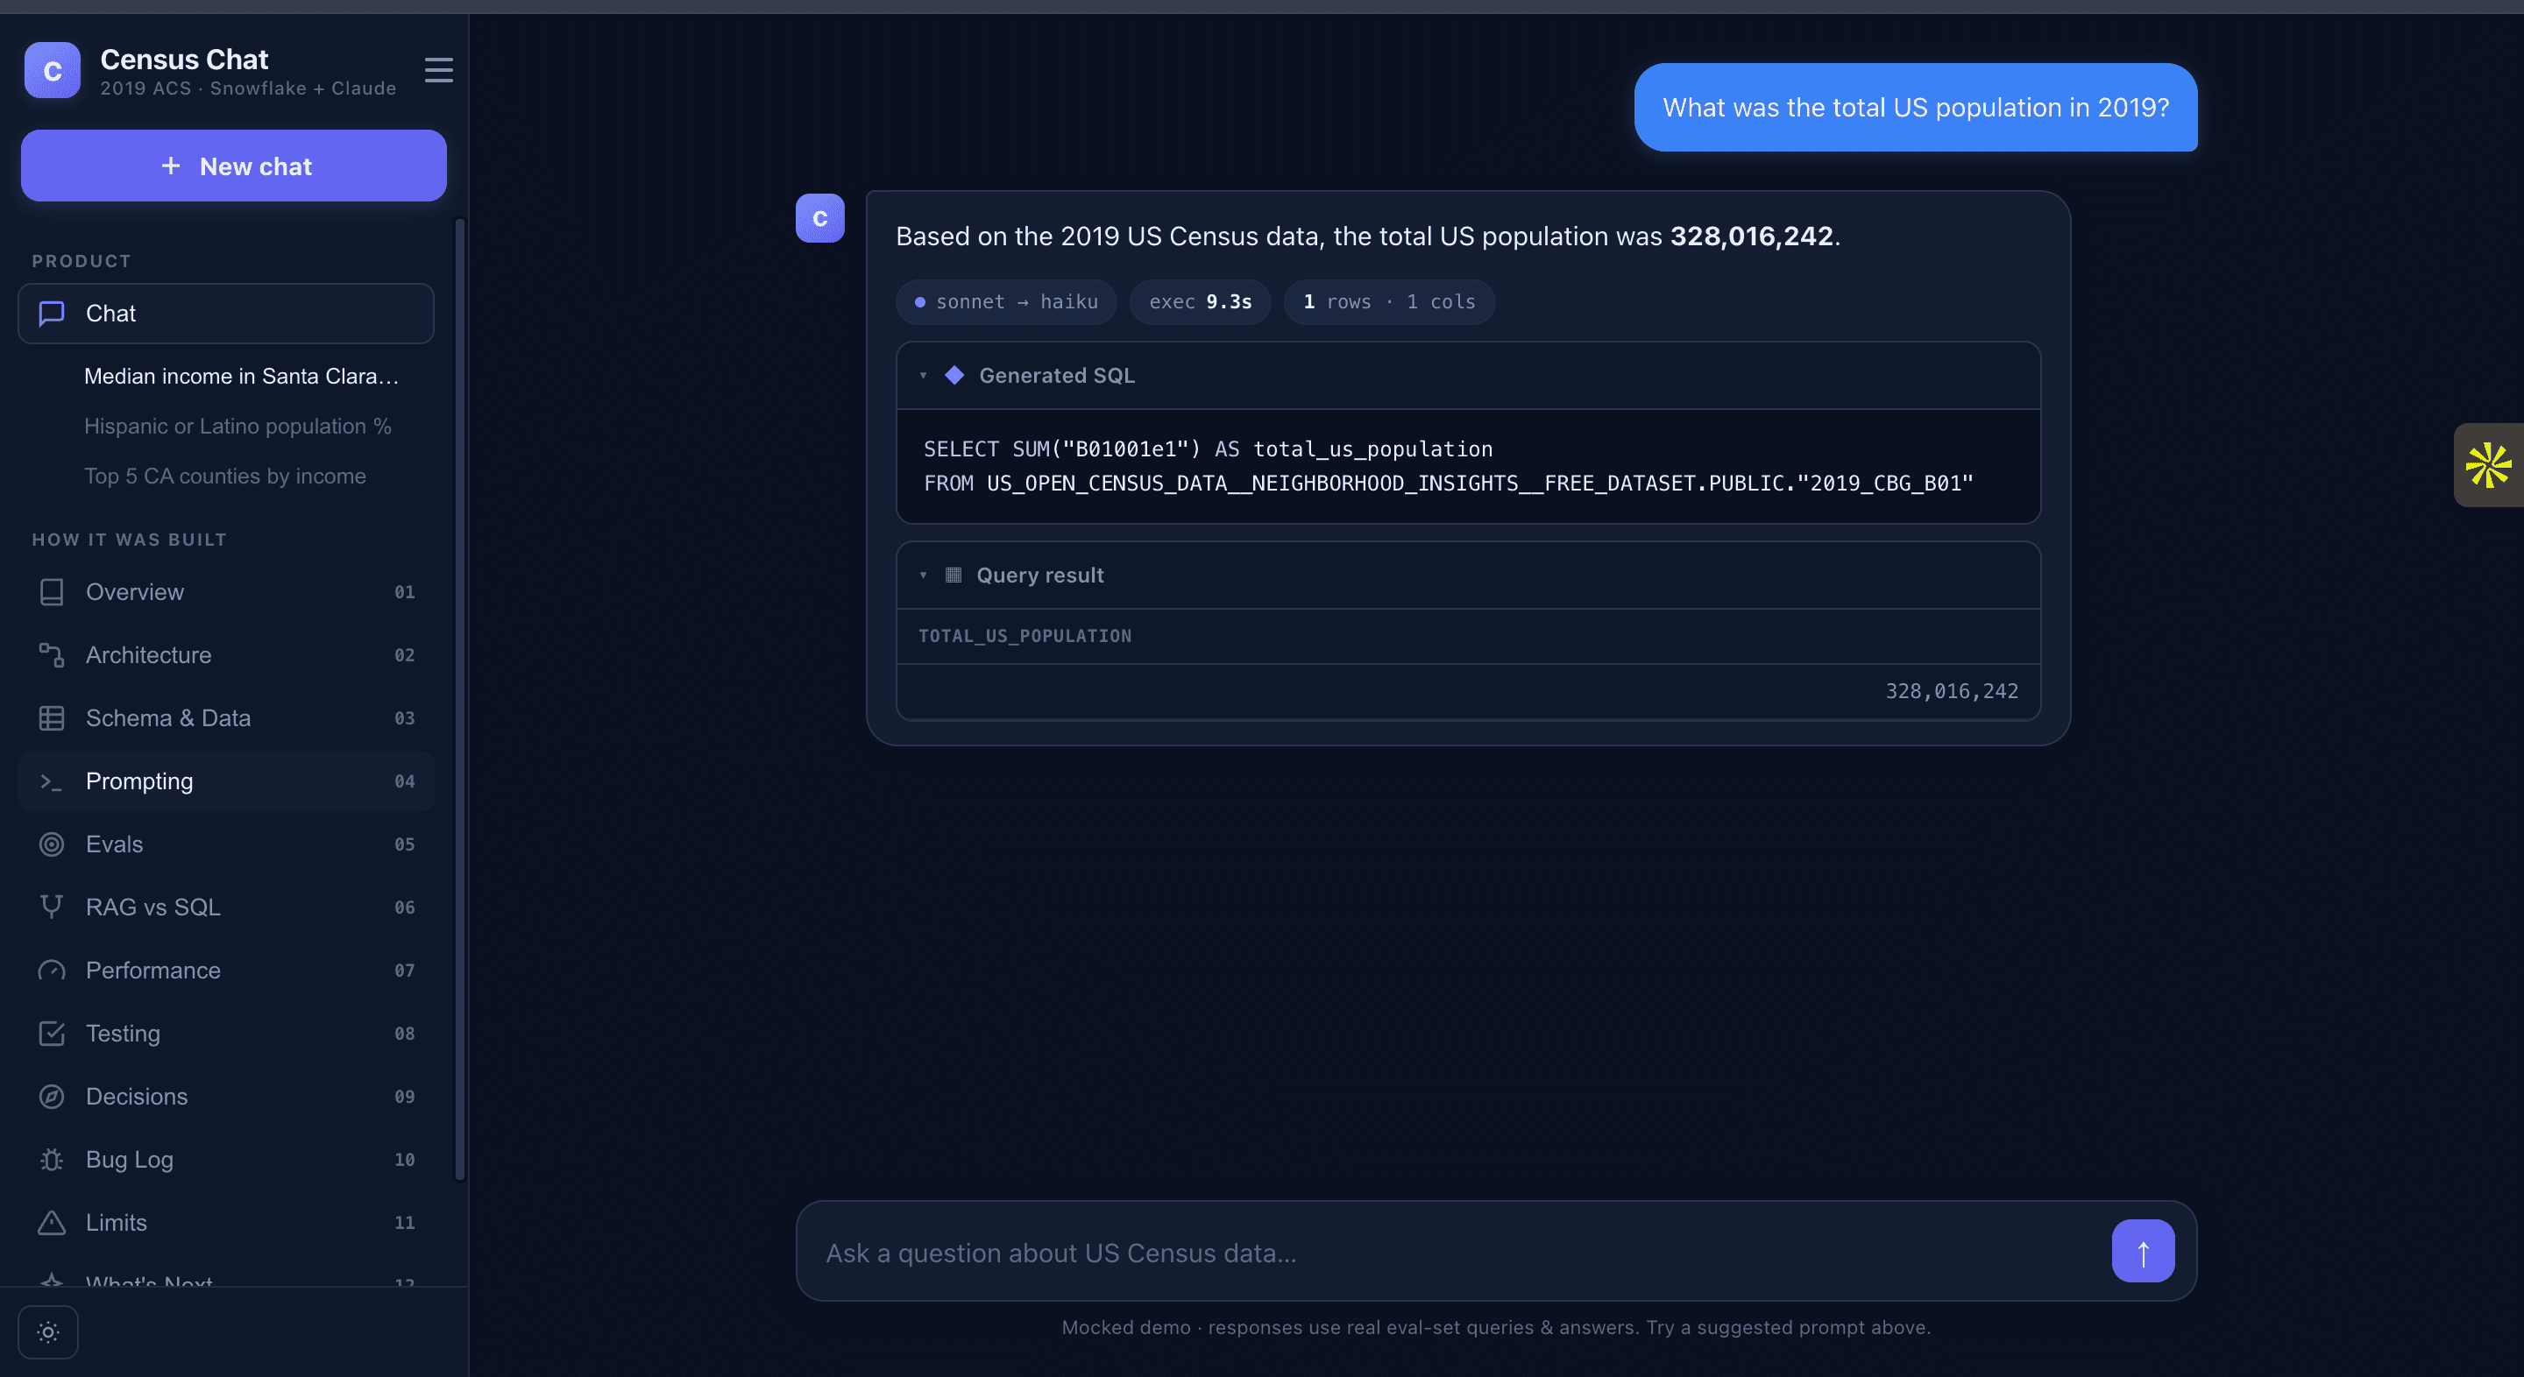Open the Limits page

(225, 1222)
